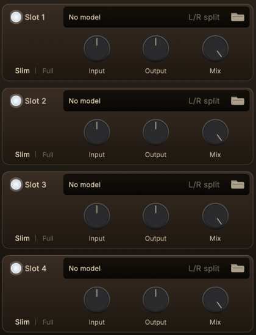Open model folder browser for Slot 1

pos(238,17)
